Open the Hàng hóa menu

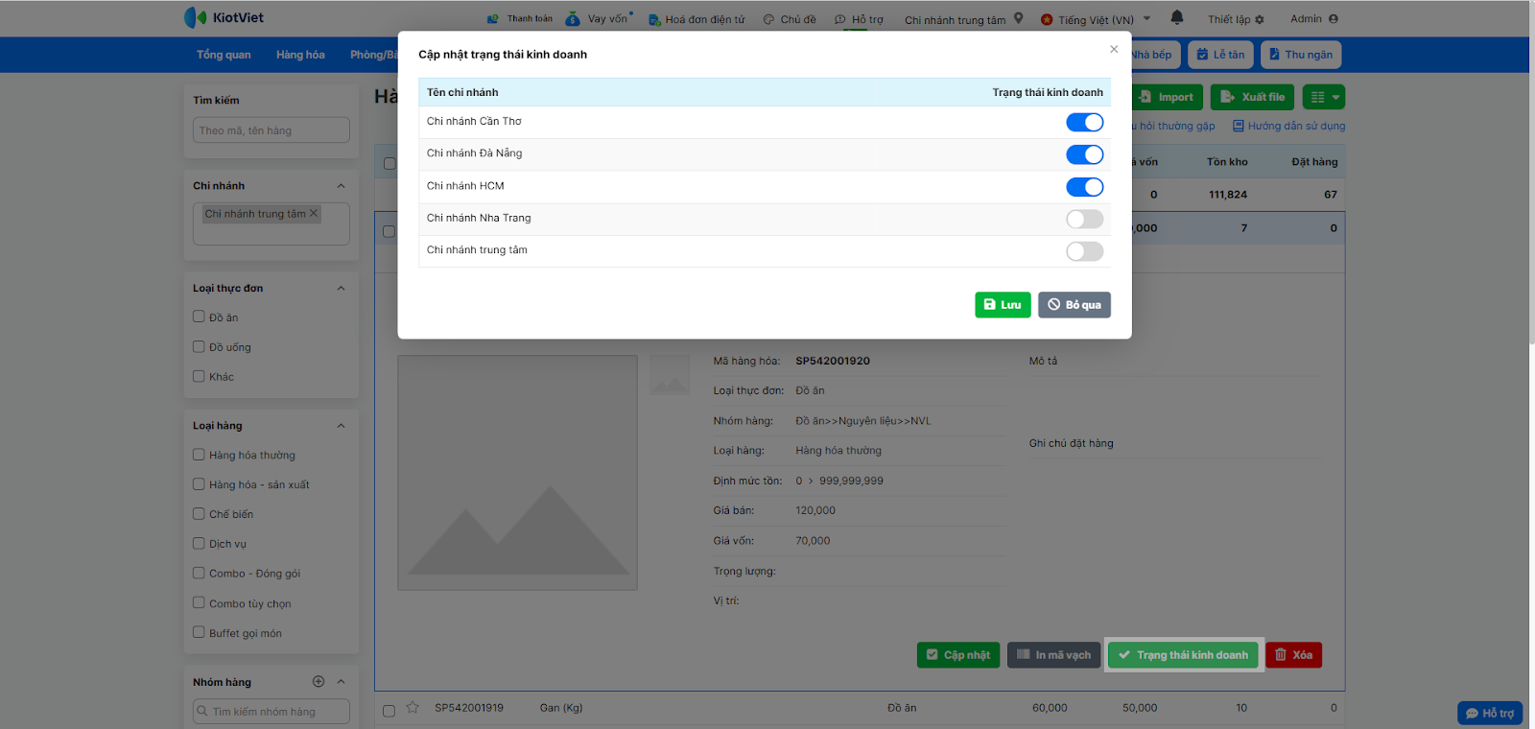tap(300, 55)
